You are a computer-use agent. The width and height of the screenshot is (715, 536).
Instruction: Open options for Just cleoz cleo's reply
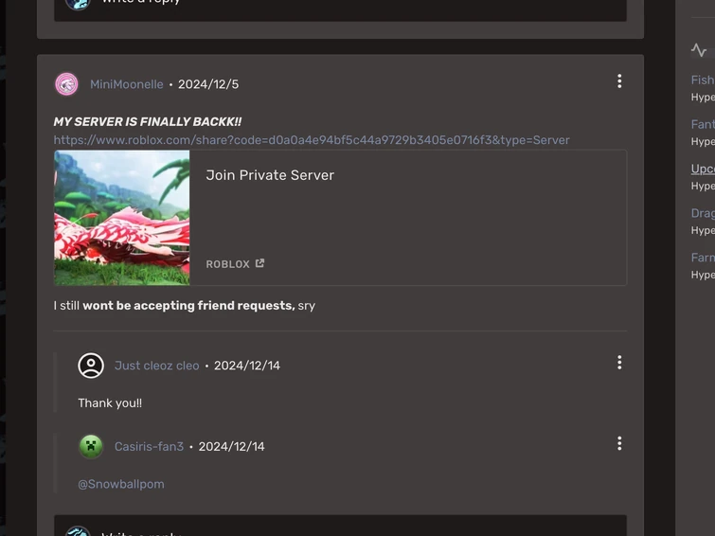coord(619,363)
